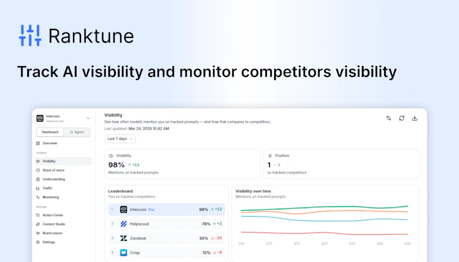Click the green line in visibility chart
The image size is (459, 262).
[324, 207]
